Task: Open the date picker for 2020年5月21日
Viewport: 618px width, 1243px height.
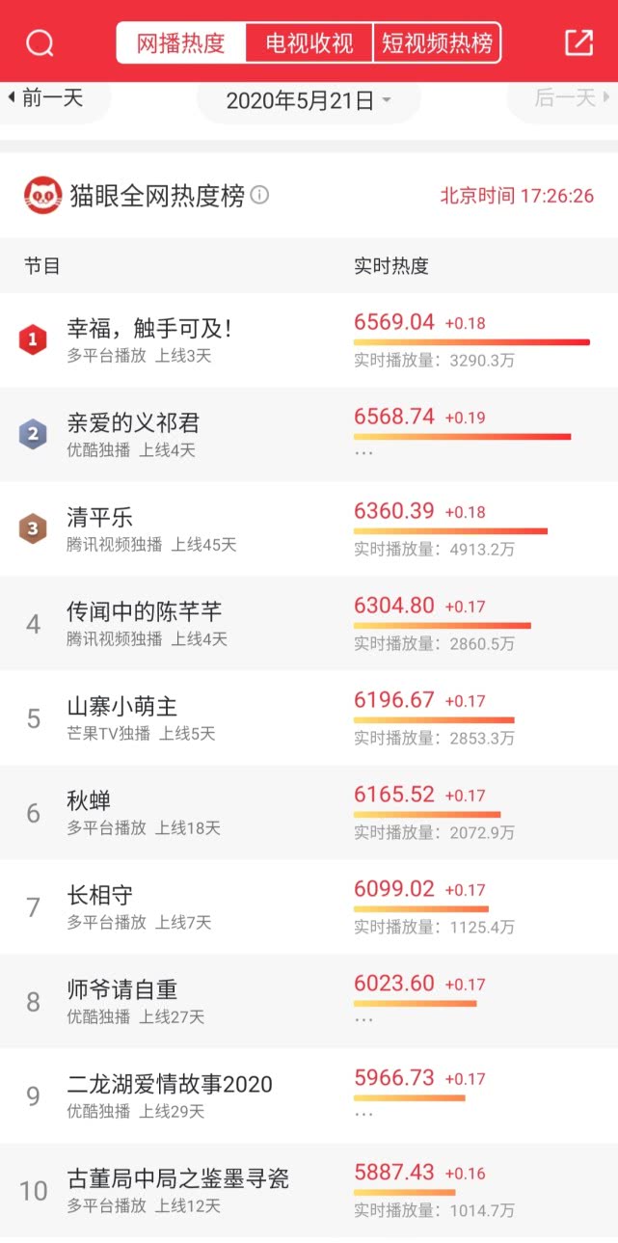Action: 308,97
